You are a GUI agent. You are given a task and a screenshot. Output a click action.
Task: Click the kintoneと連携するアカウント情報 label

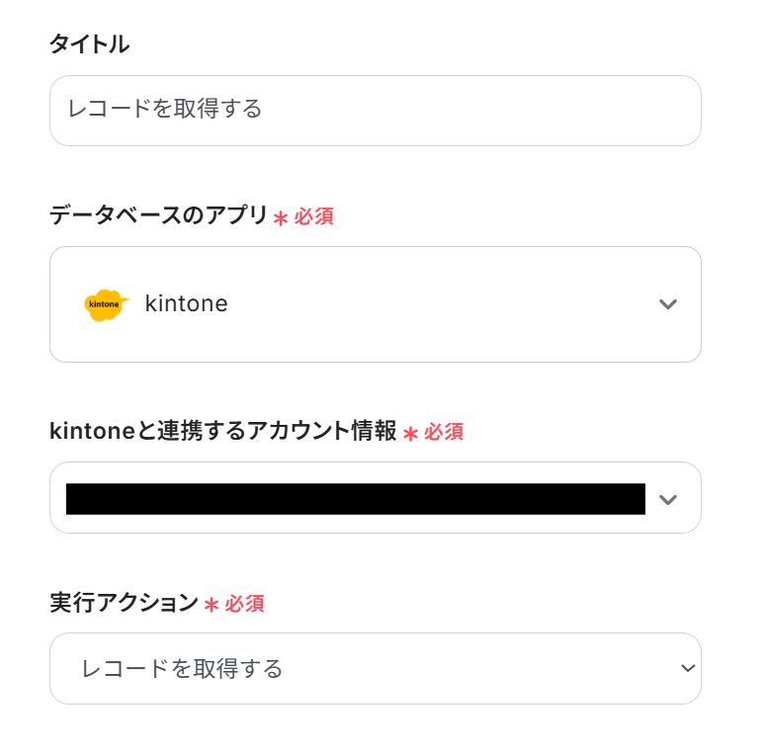[222, 431]
